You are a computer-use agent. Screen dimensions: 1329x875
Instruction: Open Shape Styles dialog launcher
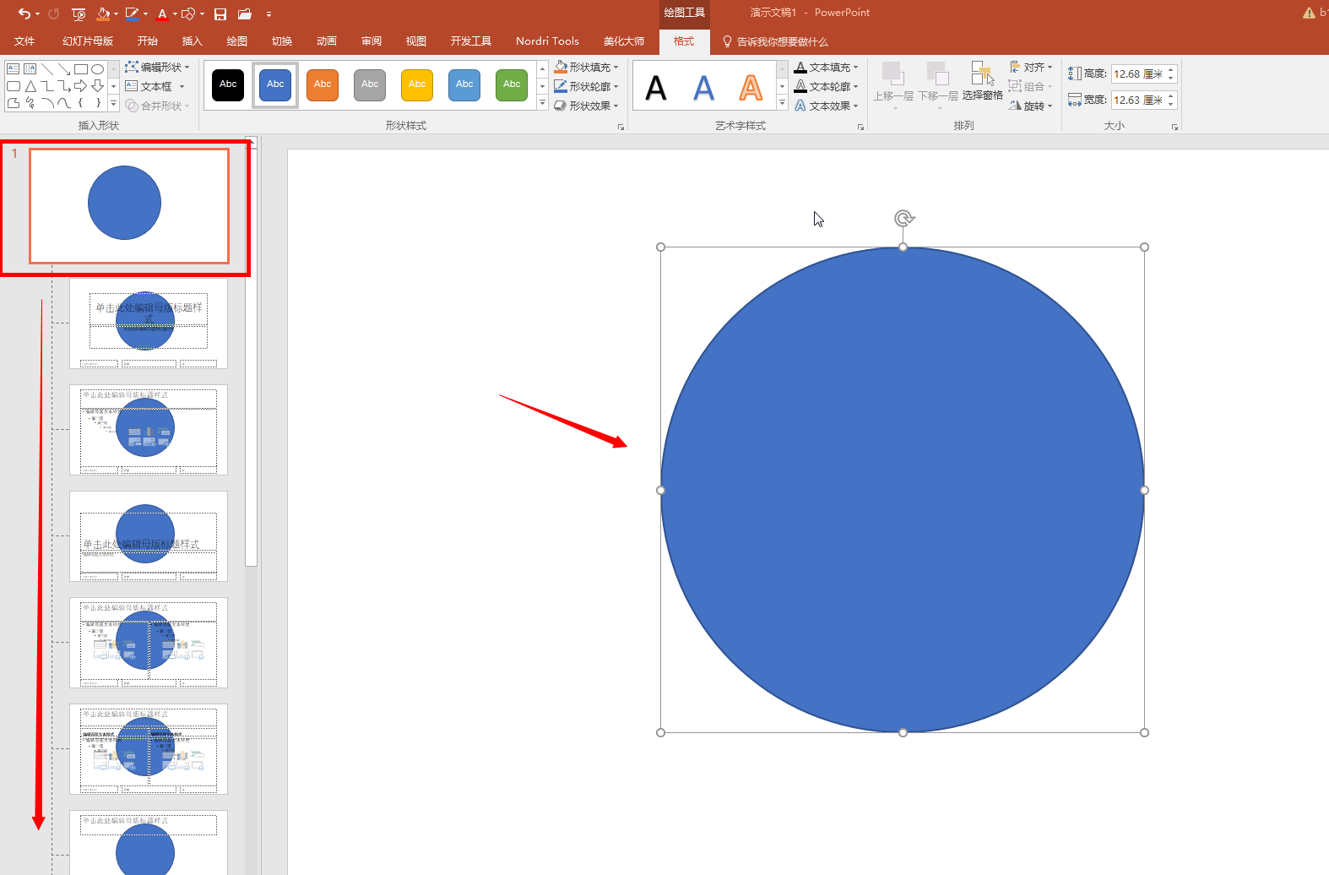pos(621,127)
